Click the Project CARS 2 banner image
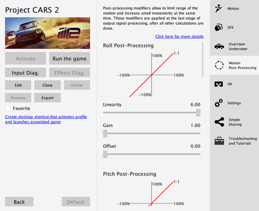The height and width of the screenshot is (211, 259). tap(47, 33)
